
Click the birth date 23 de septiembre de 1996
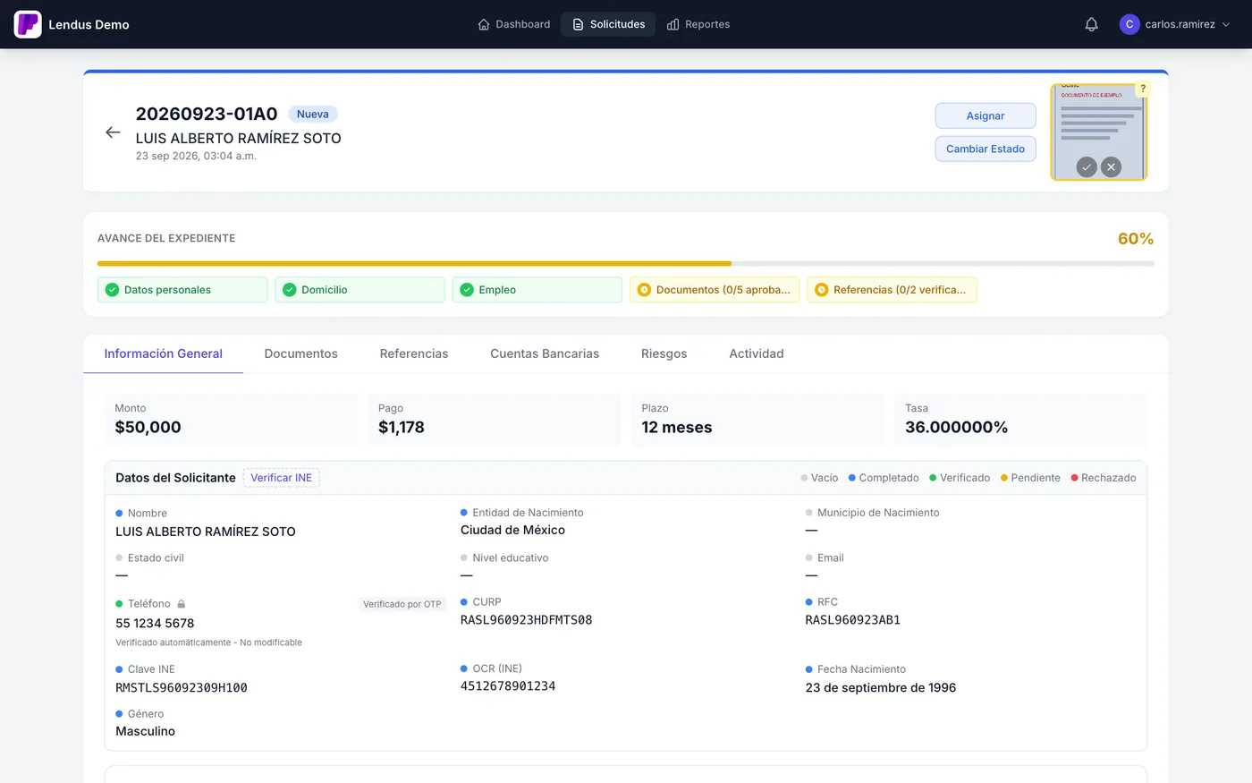(x=881, y=688)
